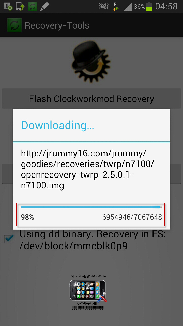Tap the Recovery-Tools app icon in header
Viewport: 183px width, 326px height.
(x=14, y=25)
